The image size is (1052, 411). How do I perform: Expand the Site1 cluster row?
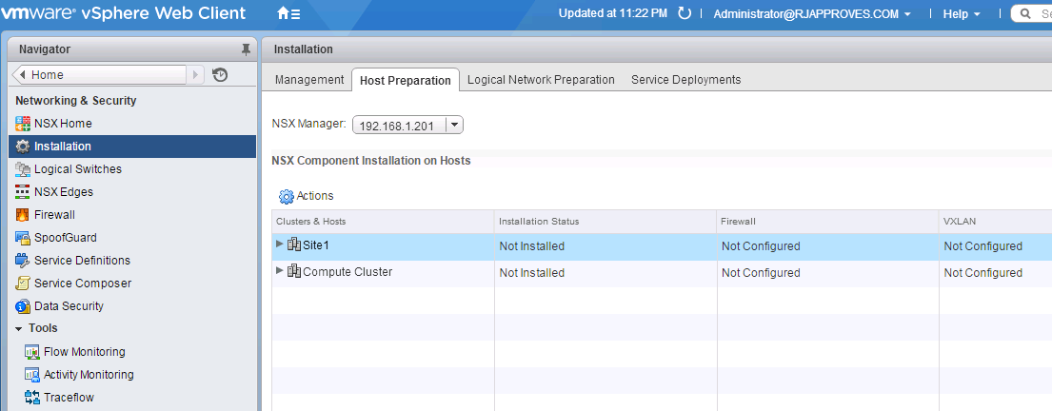pos(280,244)
